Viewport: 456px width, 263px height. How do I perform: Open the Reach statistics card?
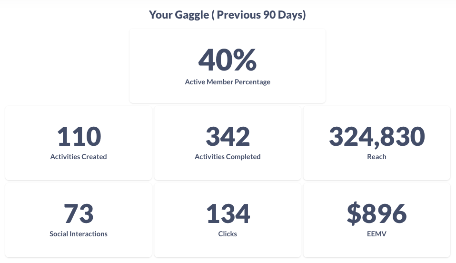coord(377,143)
